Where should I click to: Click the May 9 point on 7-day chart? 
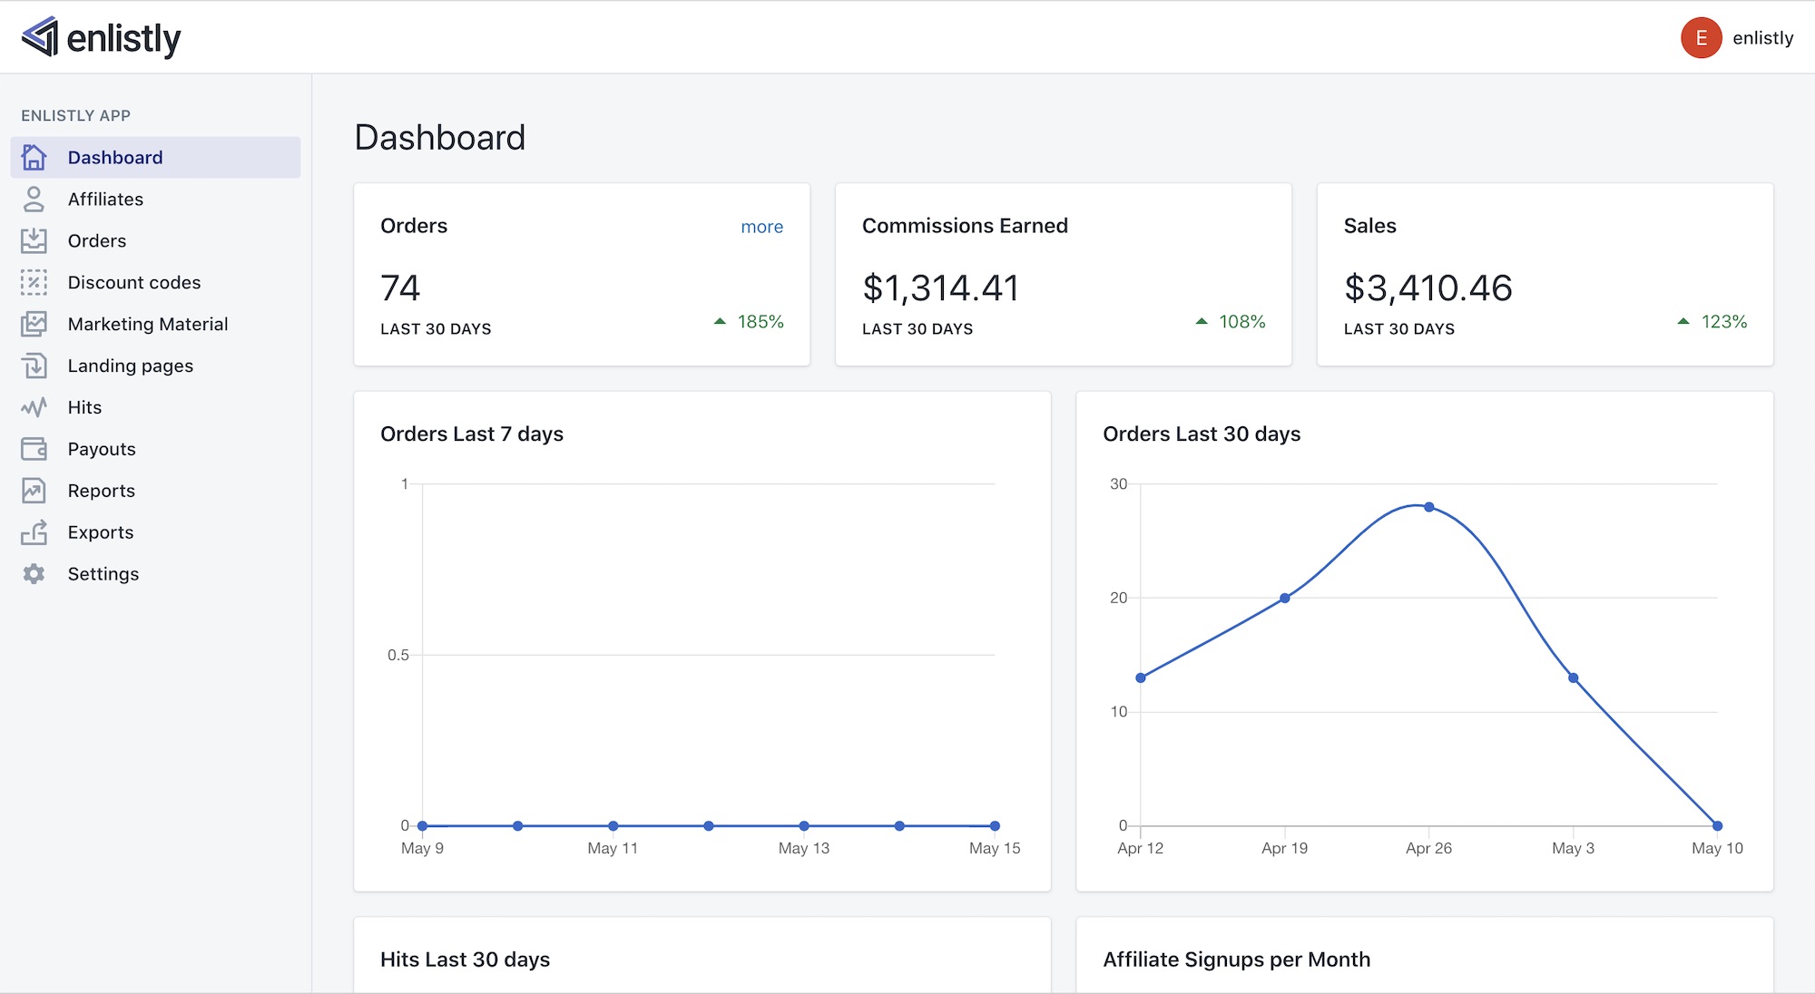click(x=423, y=825)
